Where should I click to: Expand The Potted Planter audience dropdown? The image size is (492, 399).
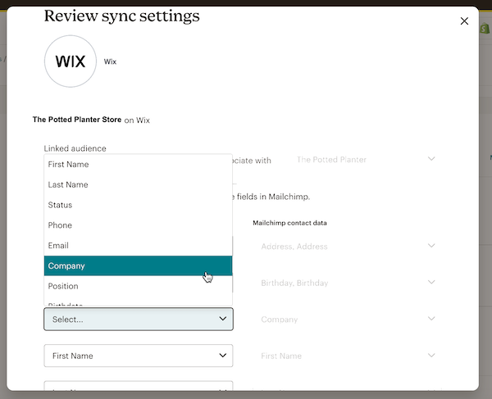point(361,159)
